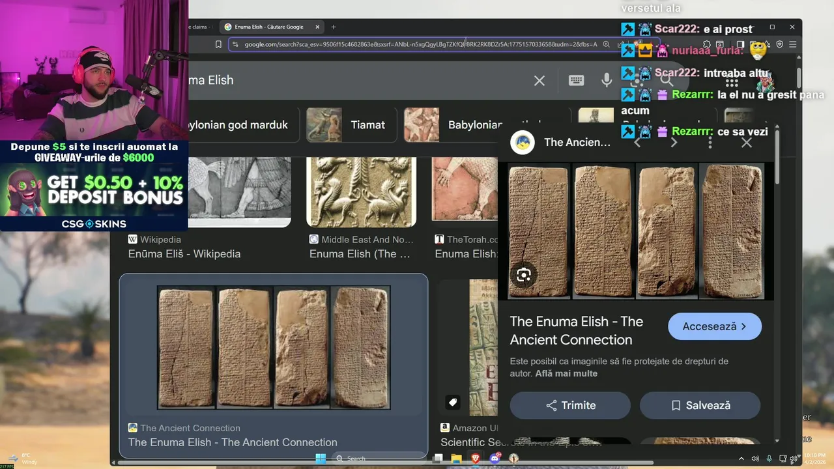This screenshot has width=834, height=469.
Task: Clear the Google search box text
Action: [539, 81]
